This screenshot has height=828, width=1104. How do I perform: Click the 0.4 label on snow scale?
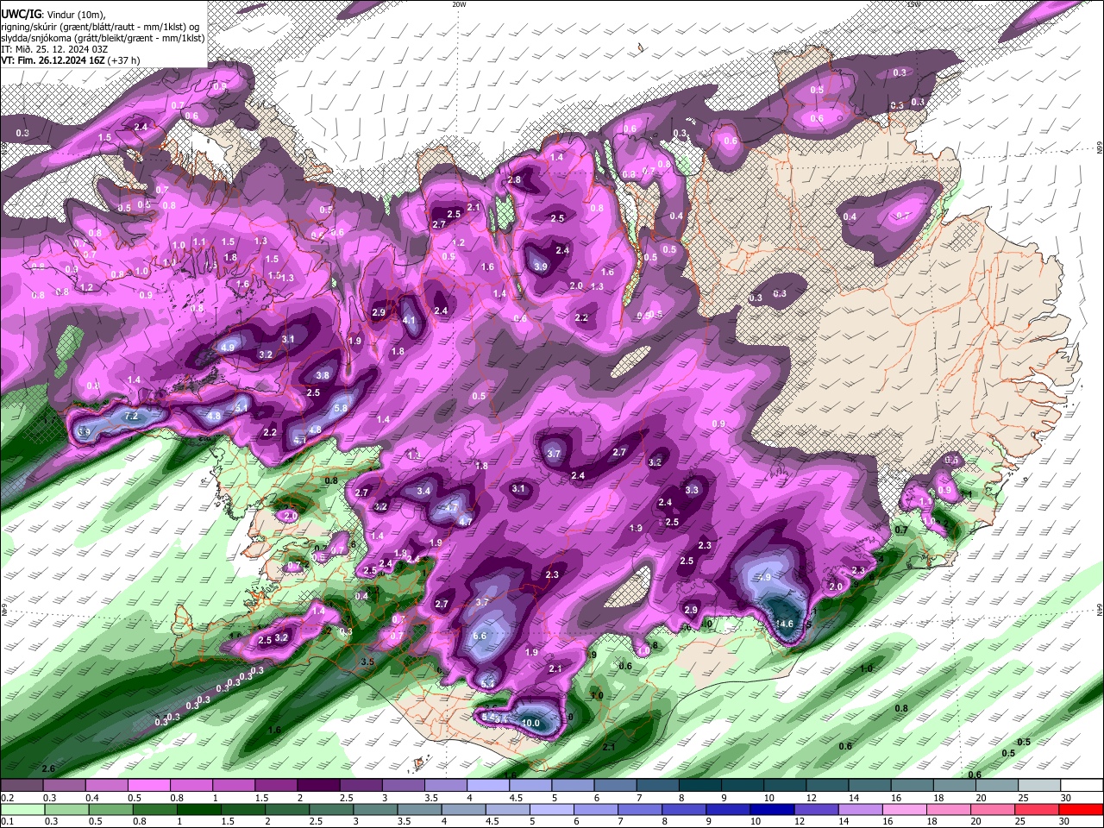(x=92, y=798)
